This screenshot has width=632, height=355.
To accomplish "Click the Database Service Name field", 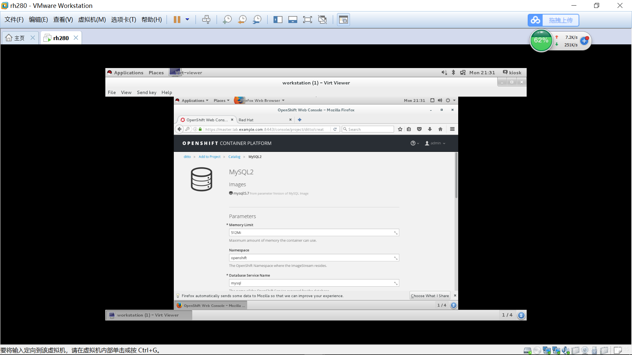I will (314, 283).
